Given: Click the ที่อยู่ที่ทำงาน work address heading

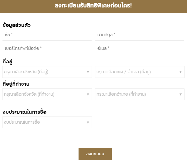Looking at the screenshot, I should 18,84.
